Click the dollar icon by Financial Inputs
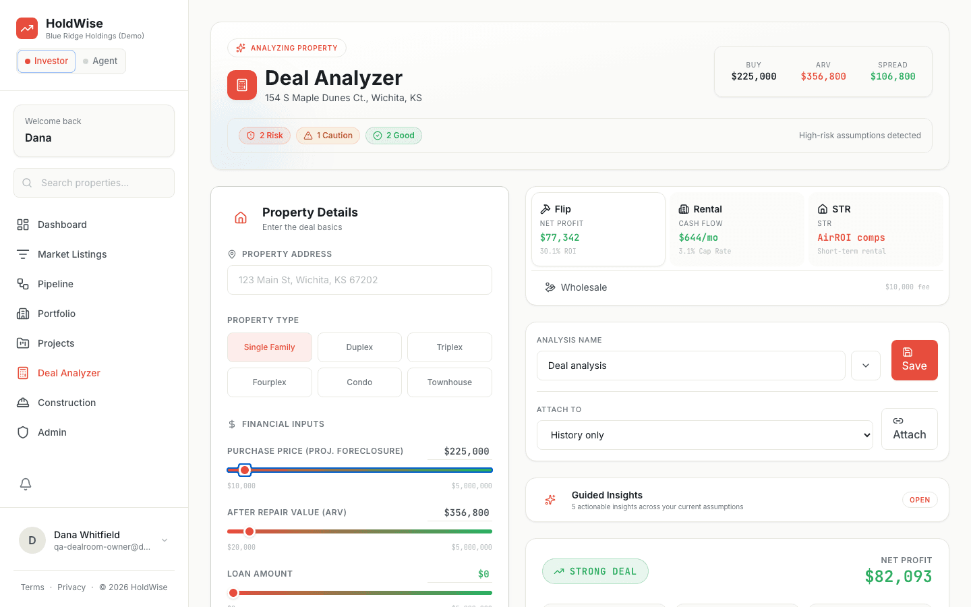 232,424
